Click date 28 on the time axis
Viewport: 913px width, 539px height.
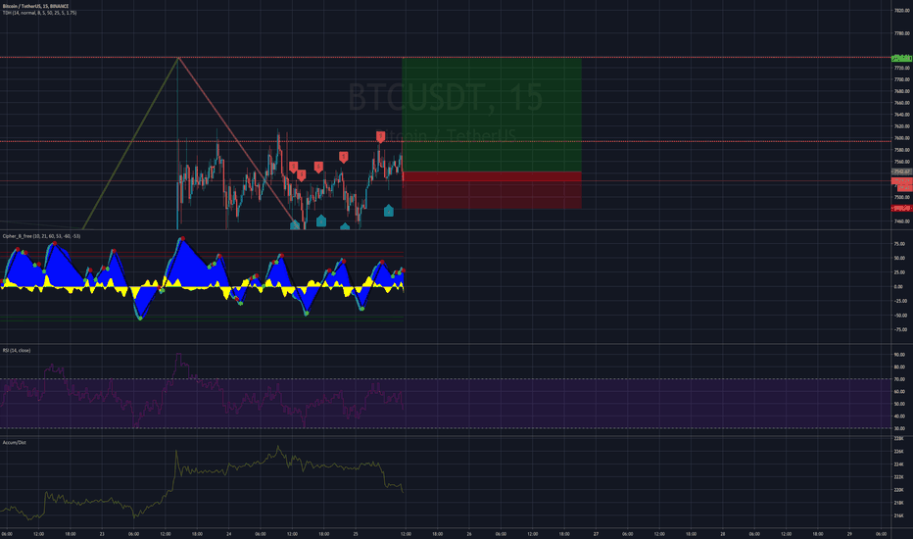[x=723, y=534]
